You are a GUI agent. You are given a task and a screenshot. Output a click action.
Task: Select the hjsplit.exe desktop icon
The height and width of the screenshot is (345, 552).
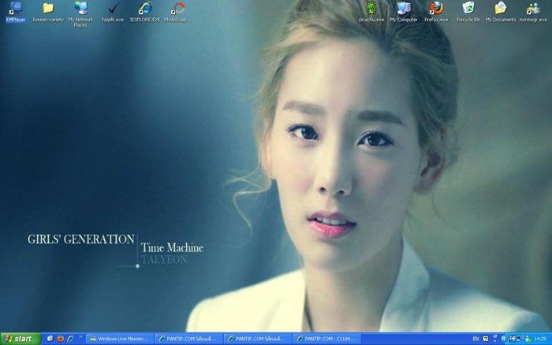click(113, 12)
